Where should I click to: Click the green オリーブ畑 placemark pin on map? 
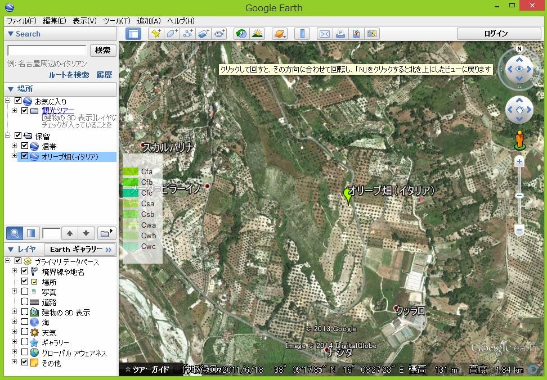(x=348, y=195)
